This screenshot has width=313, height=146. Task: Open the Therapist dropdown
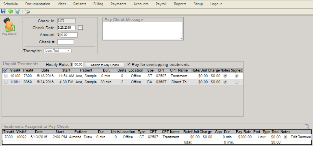click(x=57, y=51)
